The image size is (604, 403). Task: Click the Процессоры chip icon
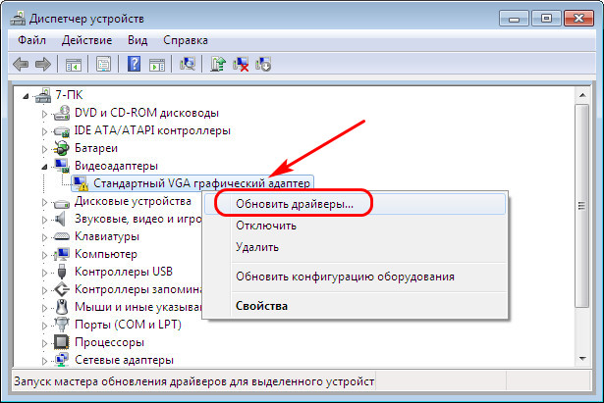[x=62, y=342]
